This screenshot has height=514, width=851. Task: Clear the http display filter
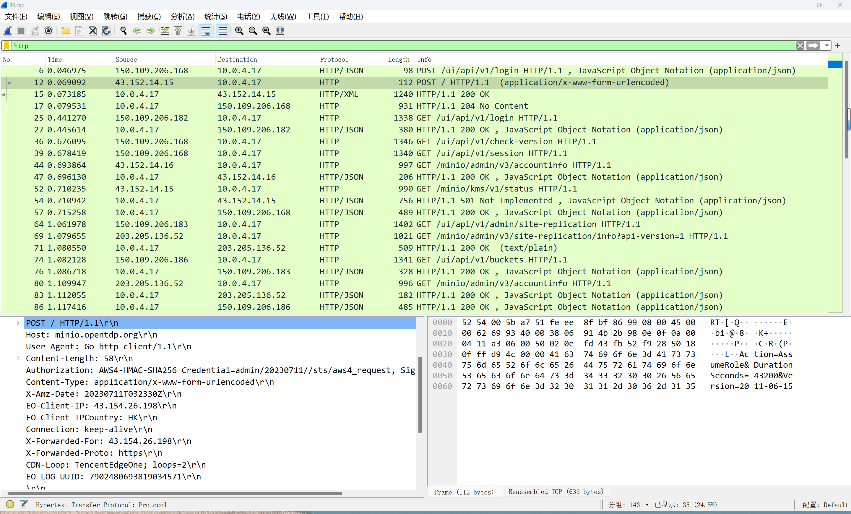[x=800, y=46]
